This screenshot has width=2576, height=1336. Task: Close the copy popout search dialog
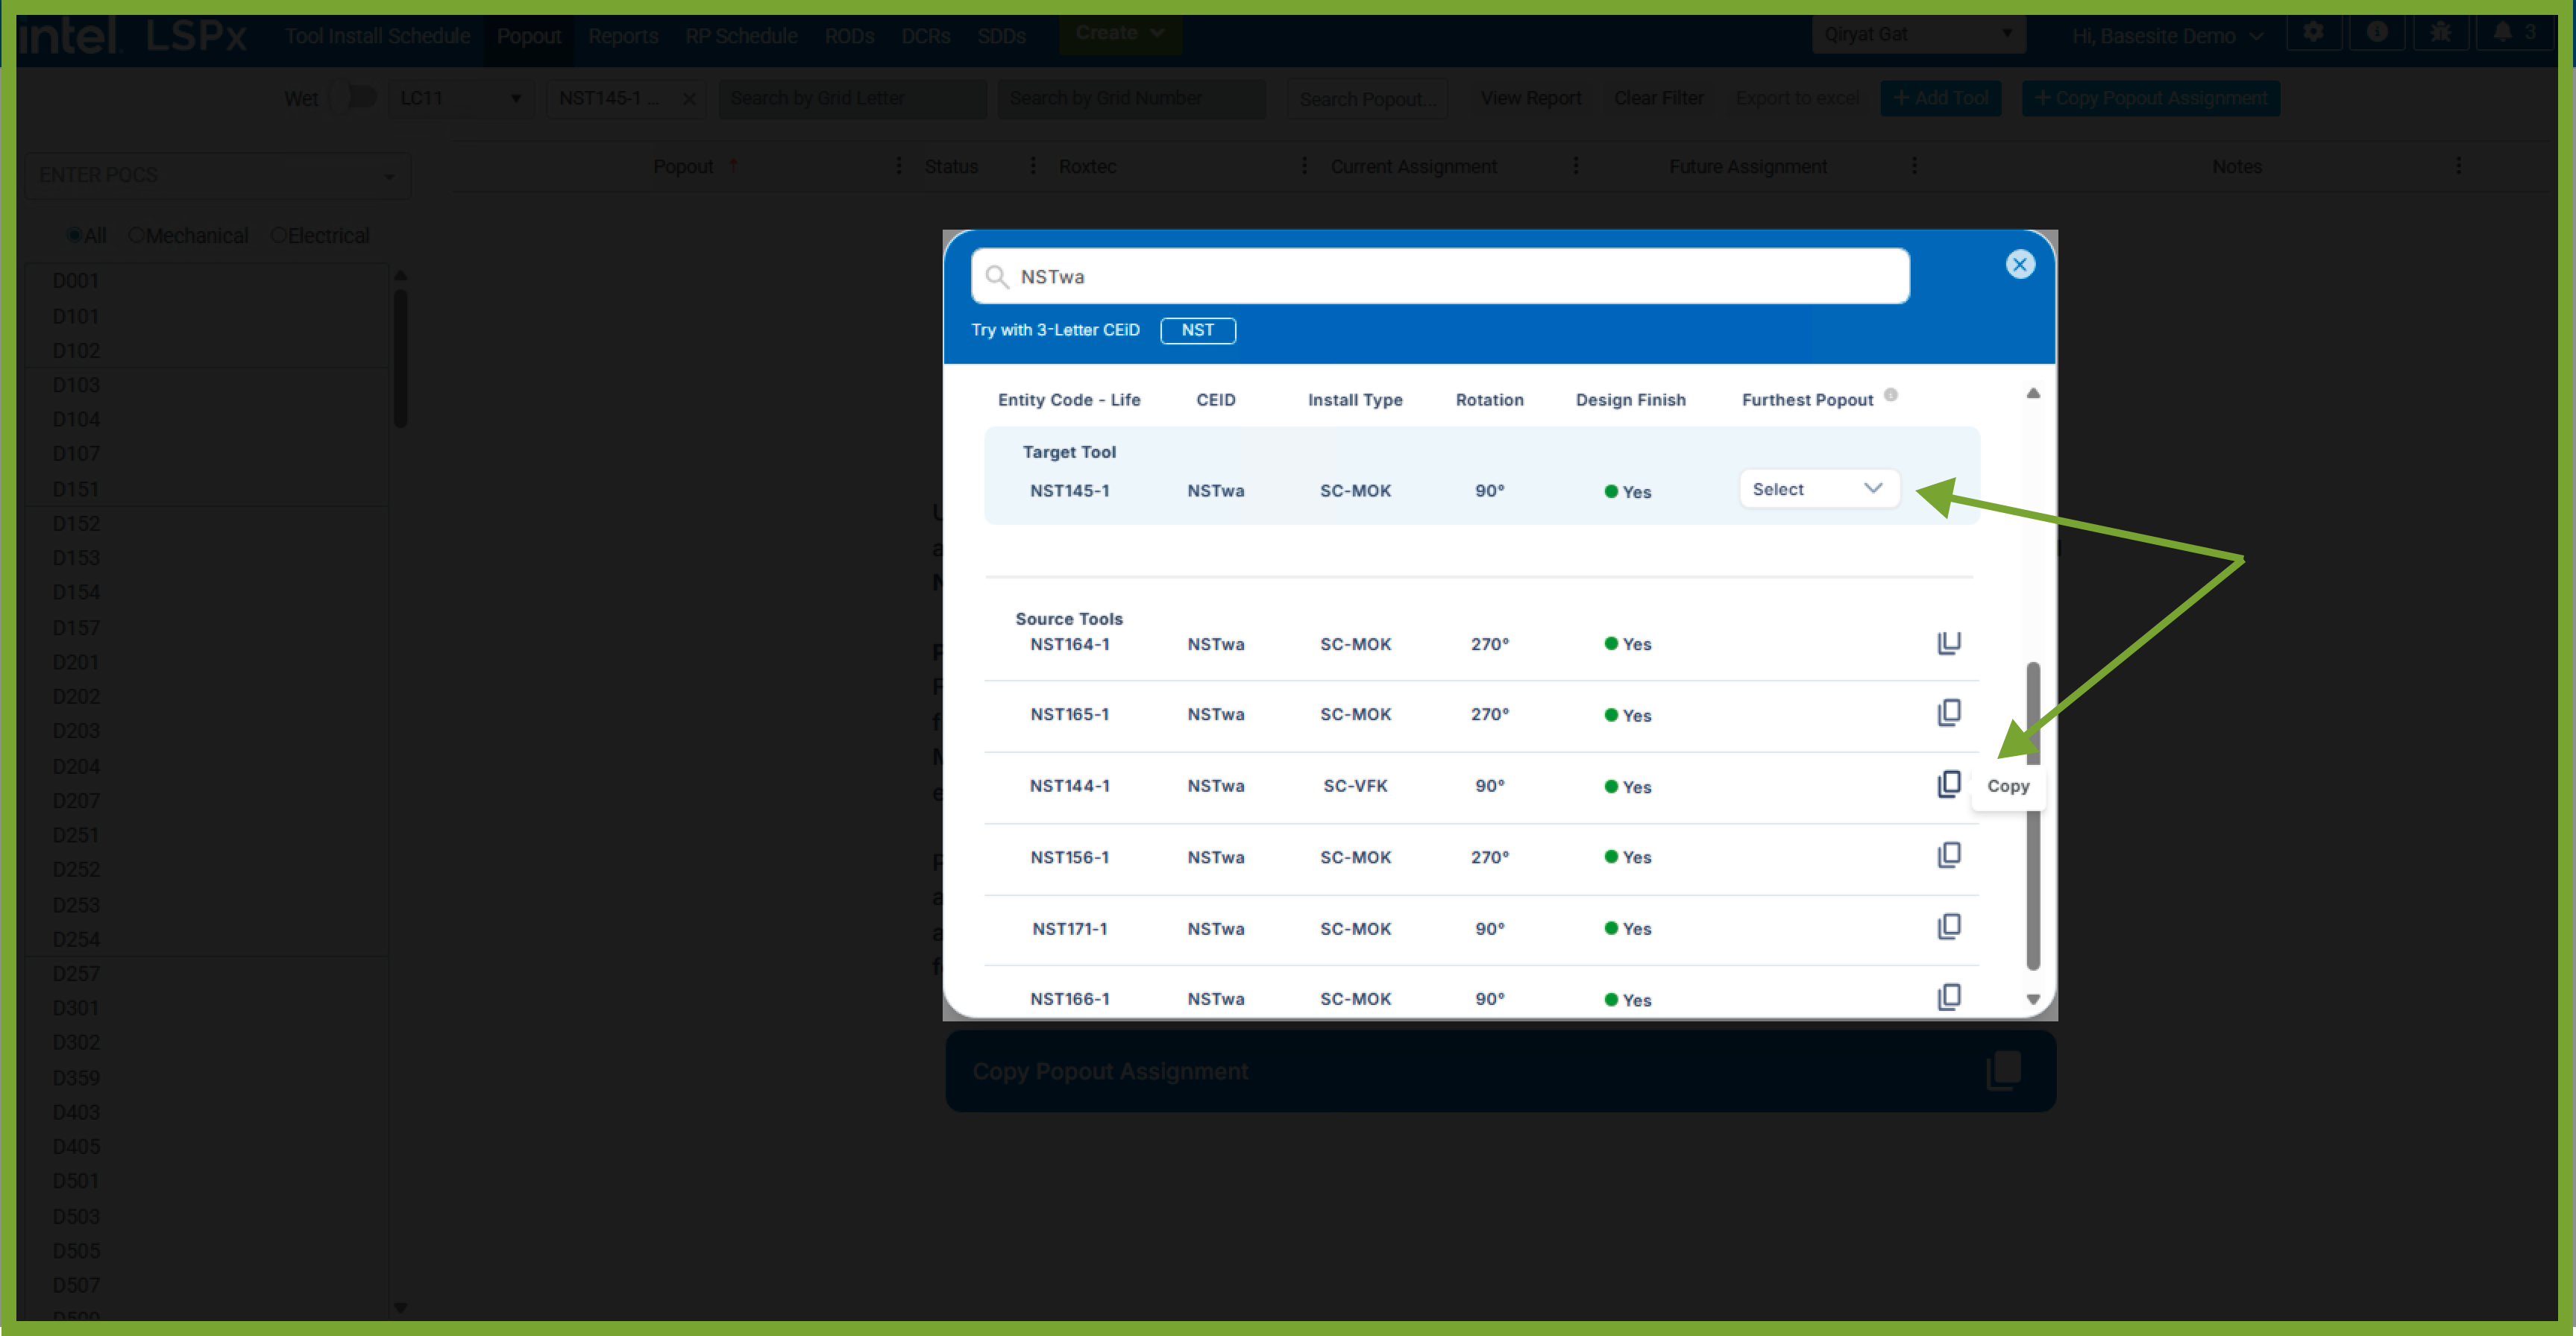point(2019,264)
